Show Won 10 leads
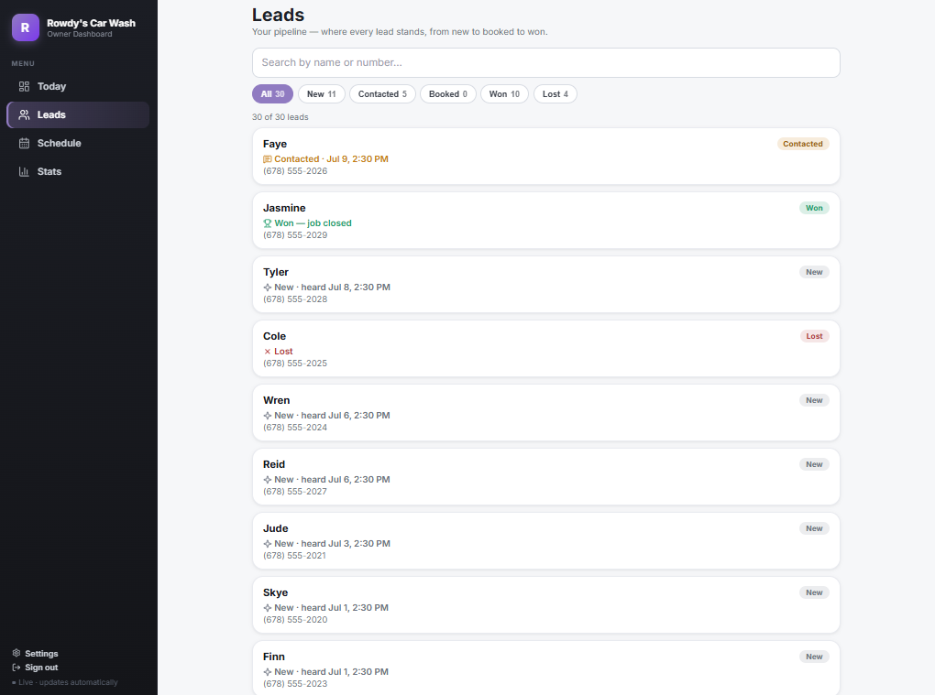 click(504, 94)
